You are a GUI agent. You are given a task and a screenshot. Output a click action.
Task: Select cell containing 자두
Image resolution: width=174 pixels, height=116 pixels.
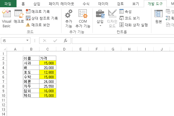31,86
